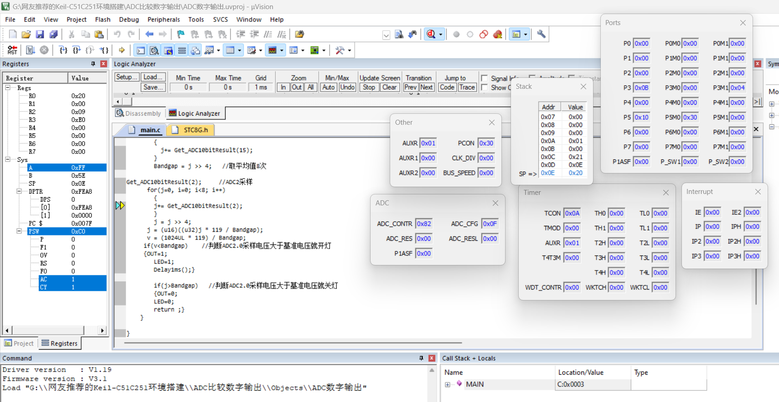Click the Save All toolbar icon
The image size is (779, 402).
pos(53,34)
